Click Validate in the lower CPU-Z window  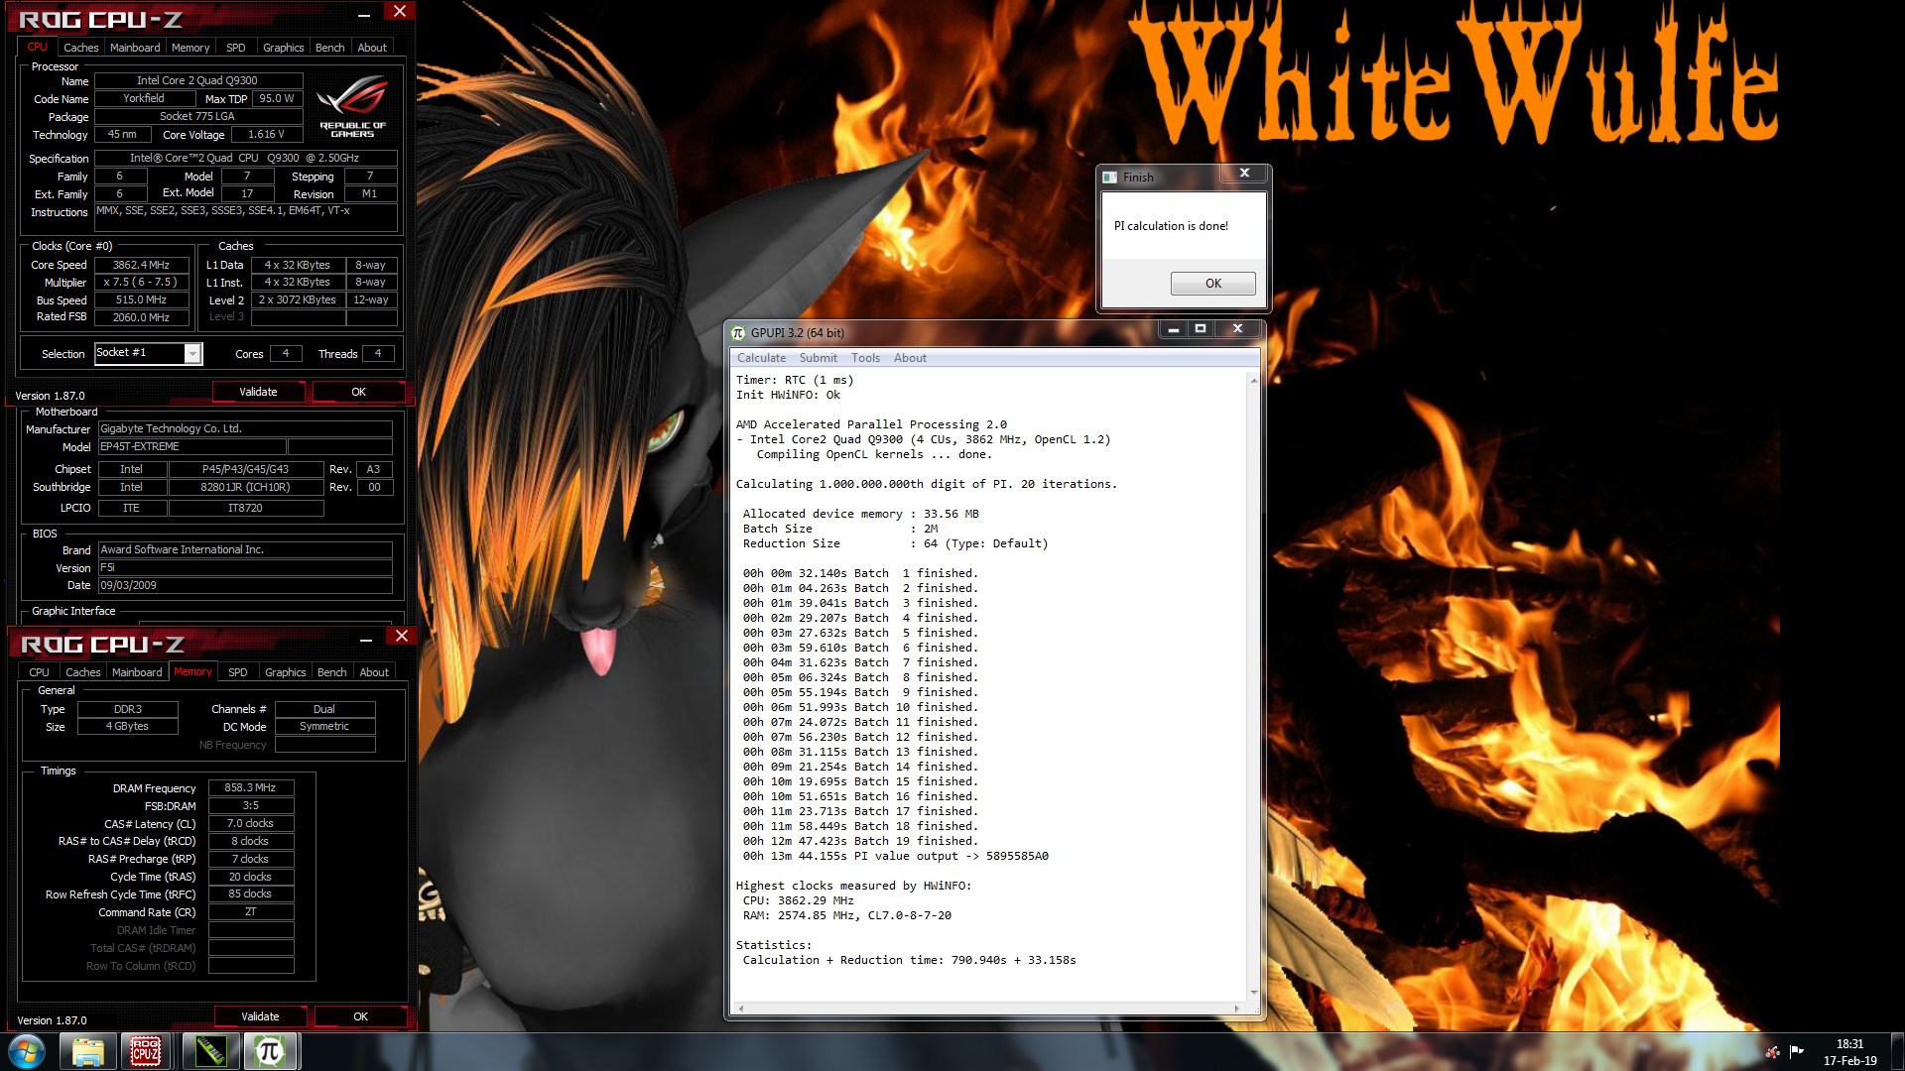click(x=260, y=1016)
